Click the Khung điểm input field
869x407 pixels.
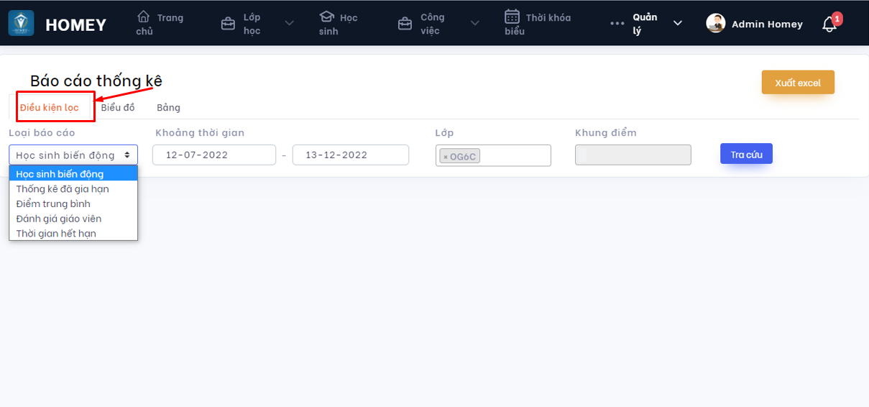633,155
